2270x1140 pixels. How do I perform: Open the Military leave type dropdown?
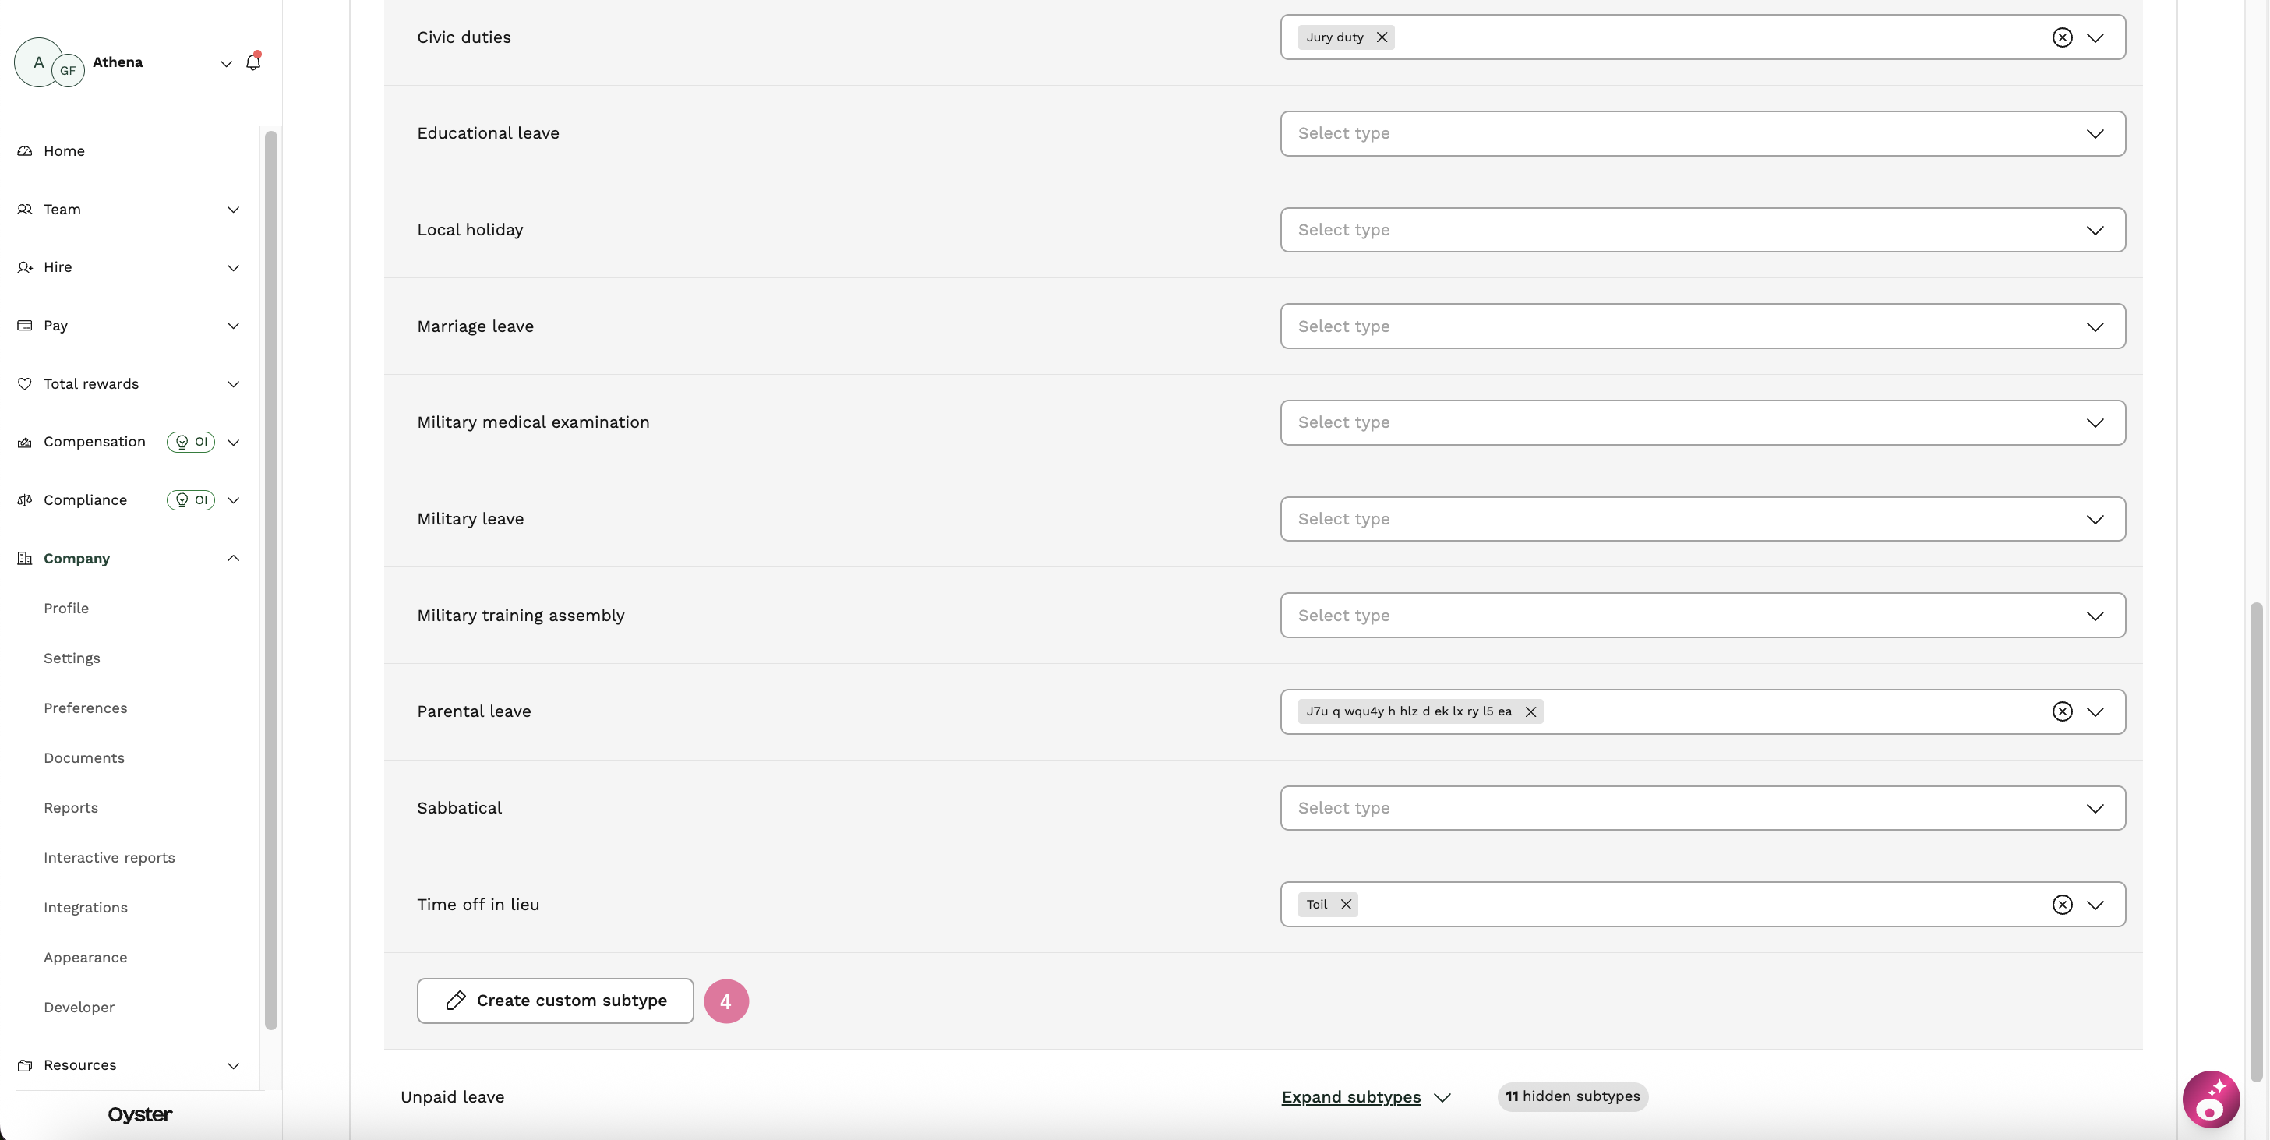(x=1703, y=519)
